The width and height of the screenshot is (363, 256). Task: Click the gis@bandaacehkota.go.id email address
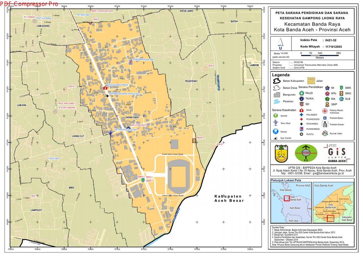point(331,174)
